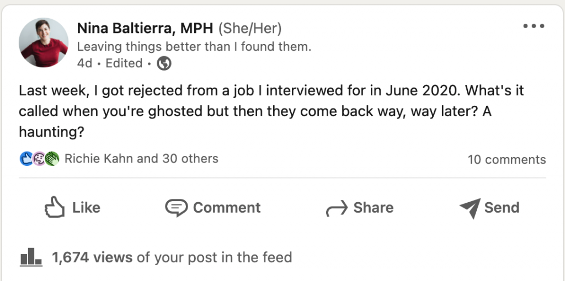This screenshot has width=565, height=281.
Task: Click the globe public visibility icon
Action: pyautogui.click(x=164, y=63)
